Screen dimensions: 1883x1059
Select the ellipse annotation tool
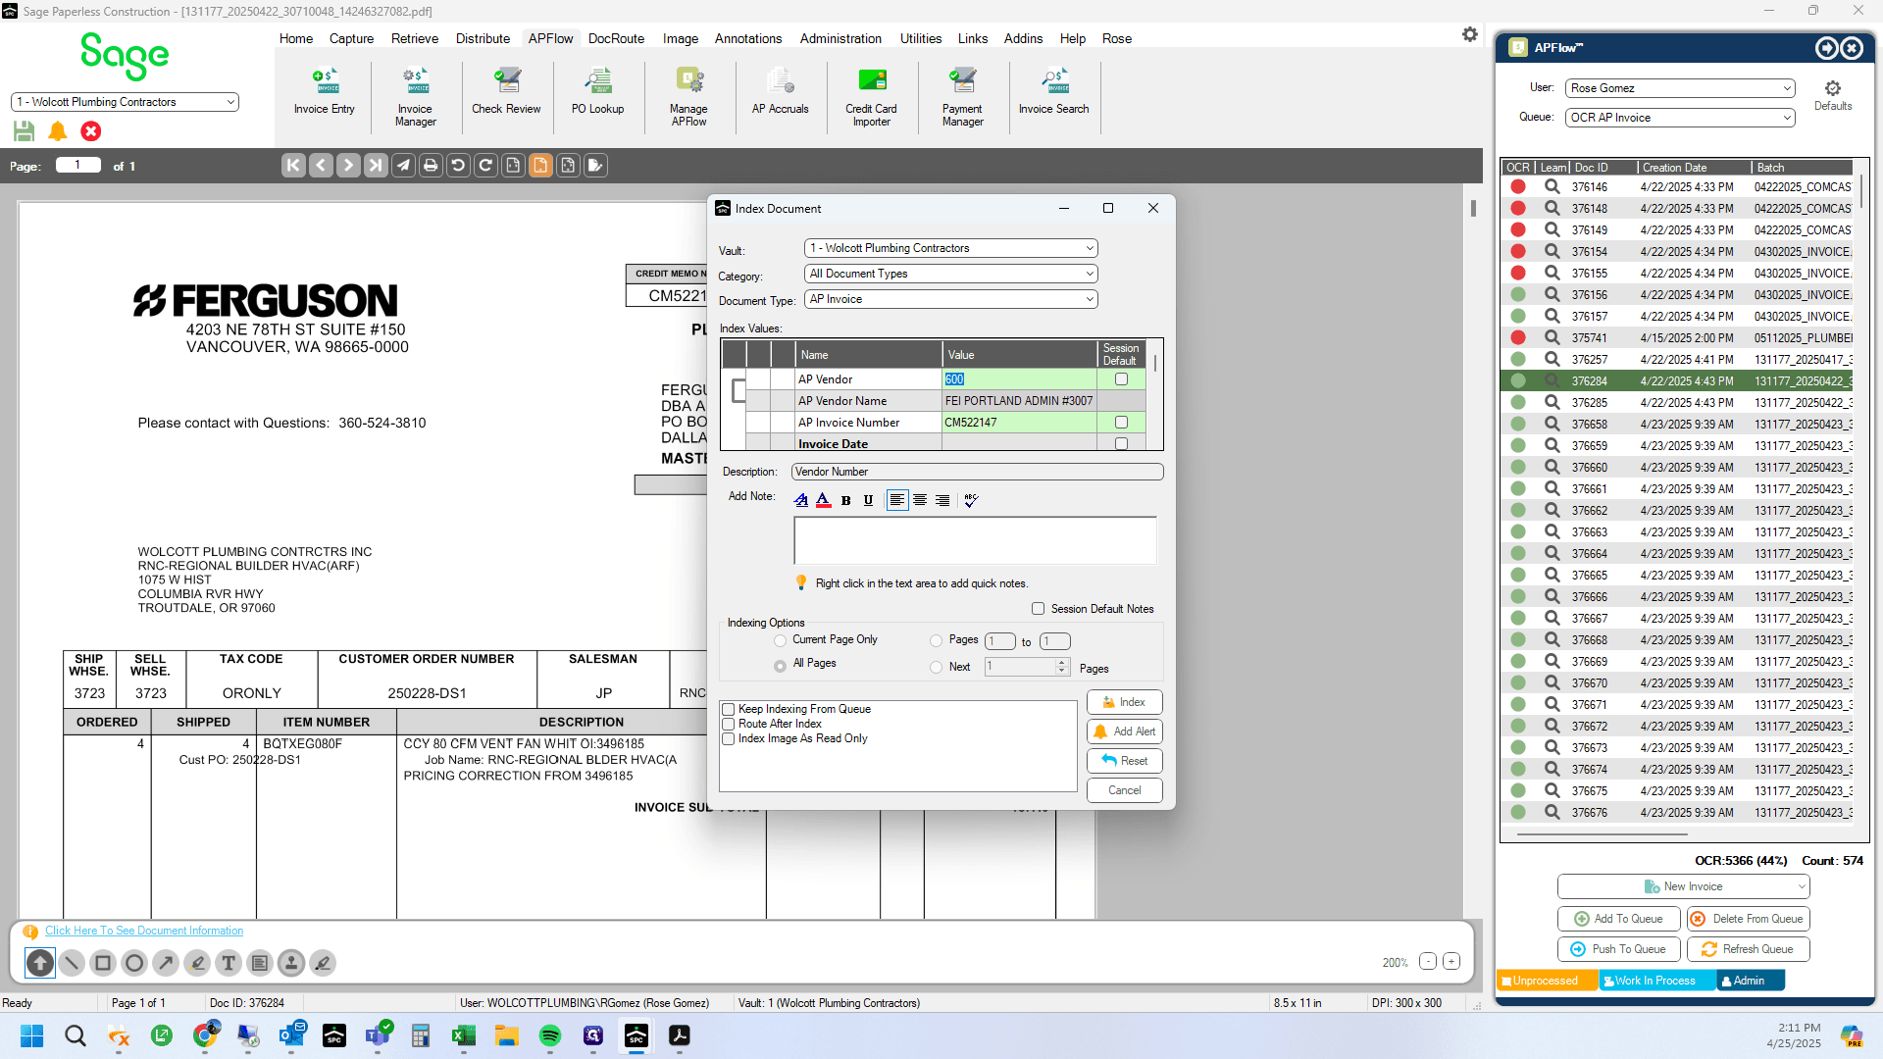tap(134, 963)
